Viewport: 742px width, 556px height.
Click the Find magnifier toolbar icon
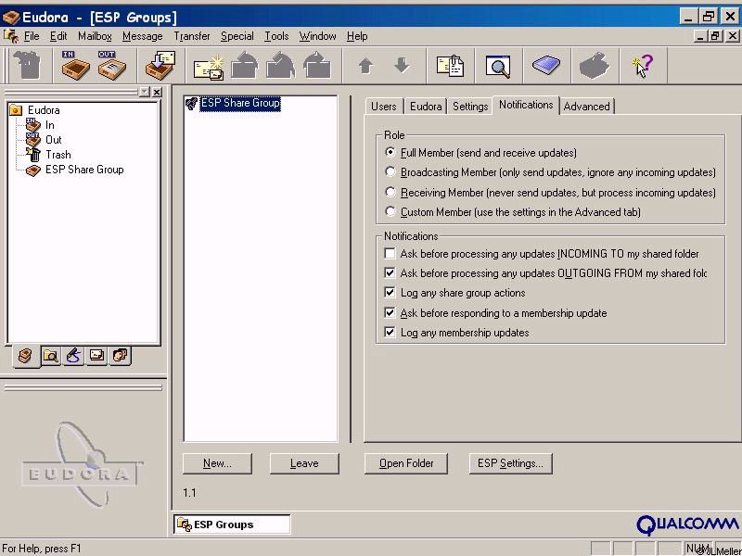click(498, 66)
